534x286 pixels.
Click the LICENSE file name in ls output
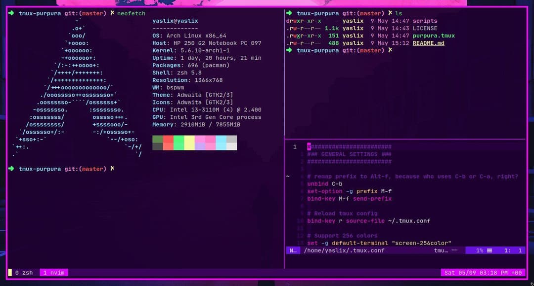tap(425, 29)
